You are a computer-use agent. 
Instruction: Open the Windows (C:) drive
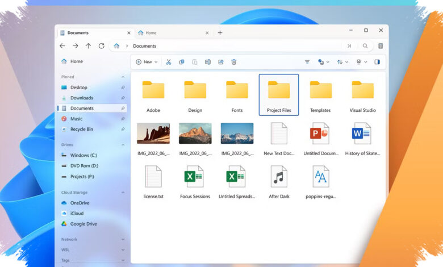point(92,155)
